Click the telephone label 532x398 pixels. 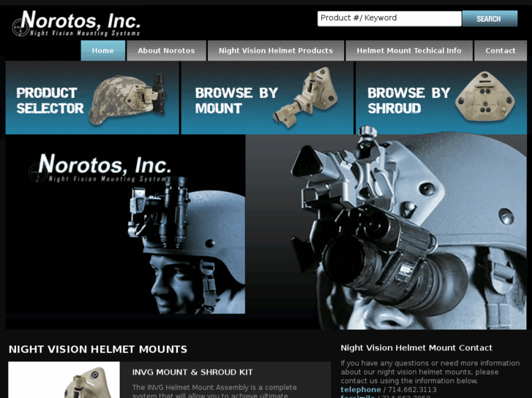(361, 389)
